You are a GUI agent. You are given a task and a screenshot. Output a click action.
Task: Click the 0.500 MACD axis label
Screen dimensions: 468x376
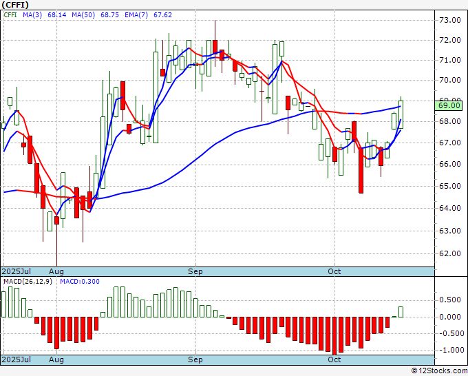(450, 300)
